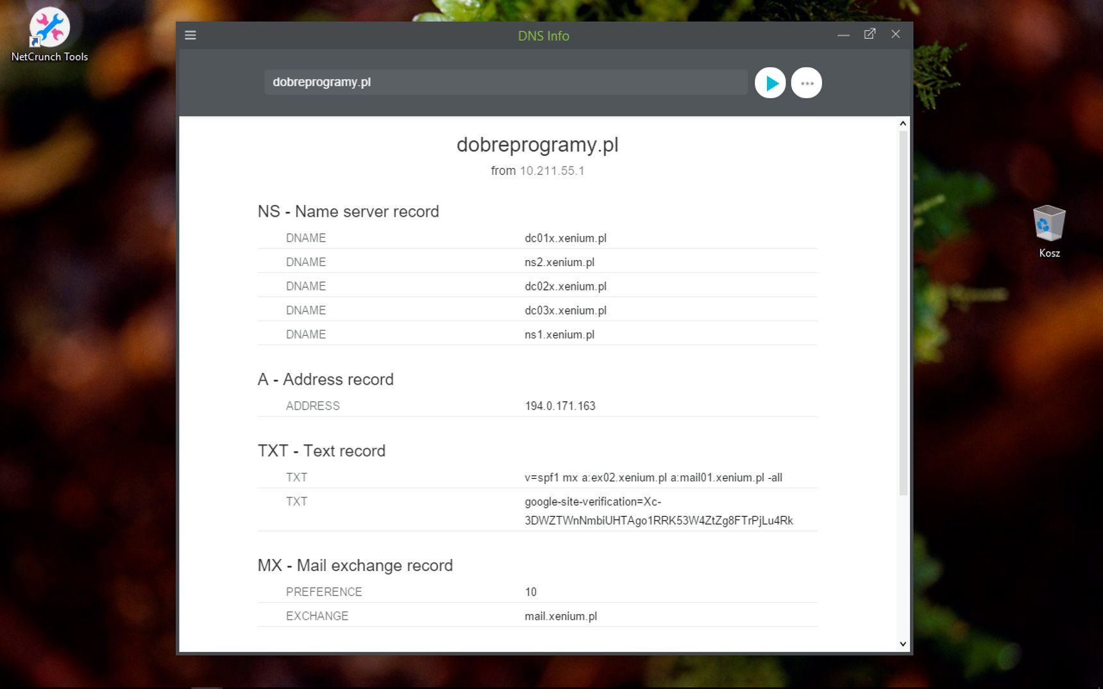Run the DNS query with play button
Screen dimensions: 1103x689
tap(770, 83)
